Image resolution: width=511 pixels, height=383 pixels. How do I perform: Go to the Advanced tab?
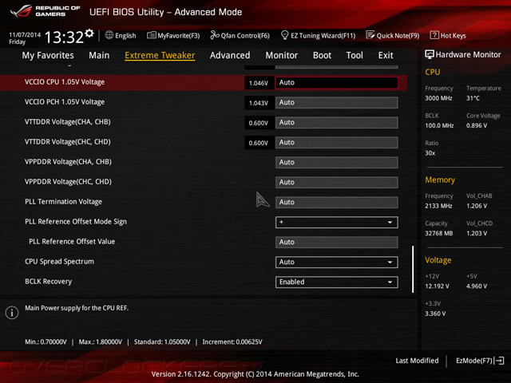(230, 55)
